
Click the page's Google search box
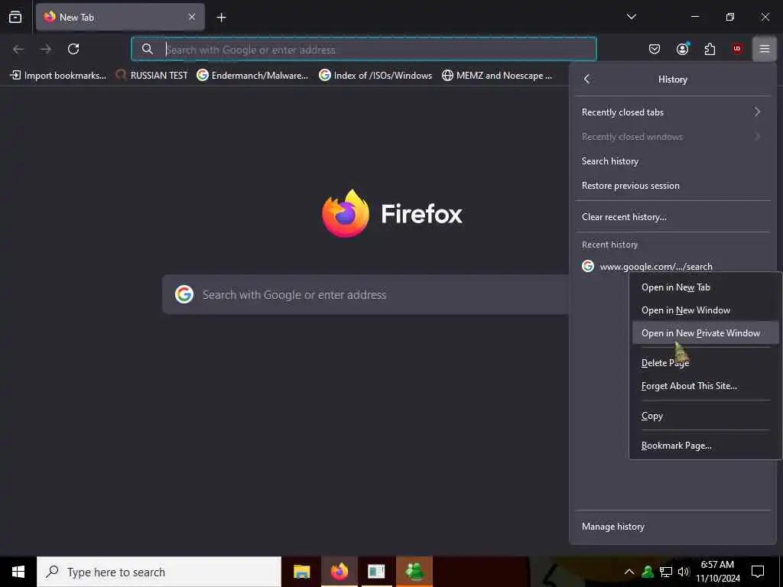click(366, 294)
